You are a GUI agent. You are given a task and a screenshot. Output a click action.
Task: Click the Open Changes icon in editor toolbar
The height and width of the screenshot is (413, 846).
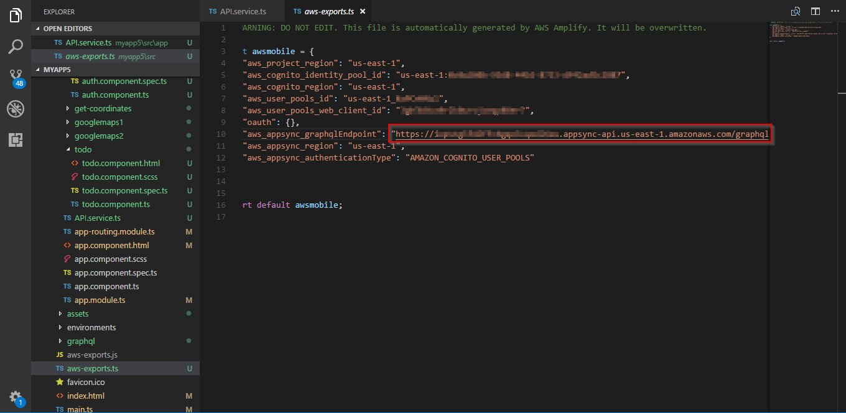[796, 11]
